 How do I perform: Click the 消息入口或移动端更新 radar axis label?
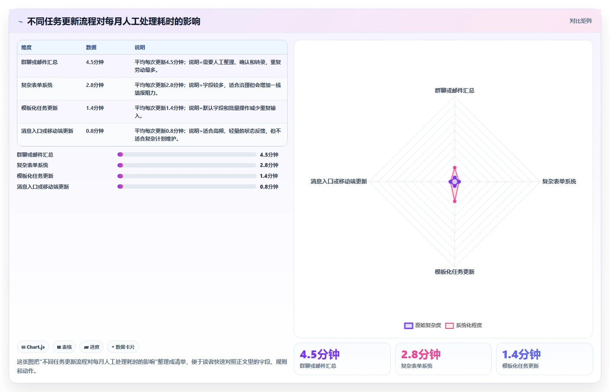click(339, 182)
